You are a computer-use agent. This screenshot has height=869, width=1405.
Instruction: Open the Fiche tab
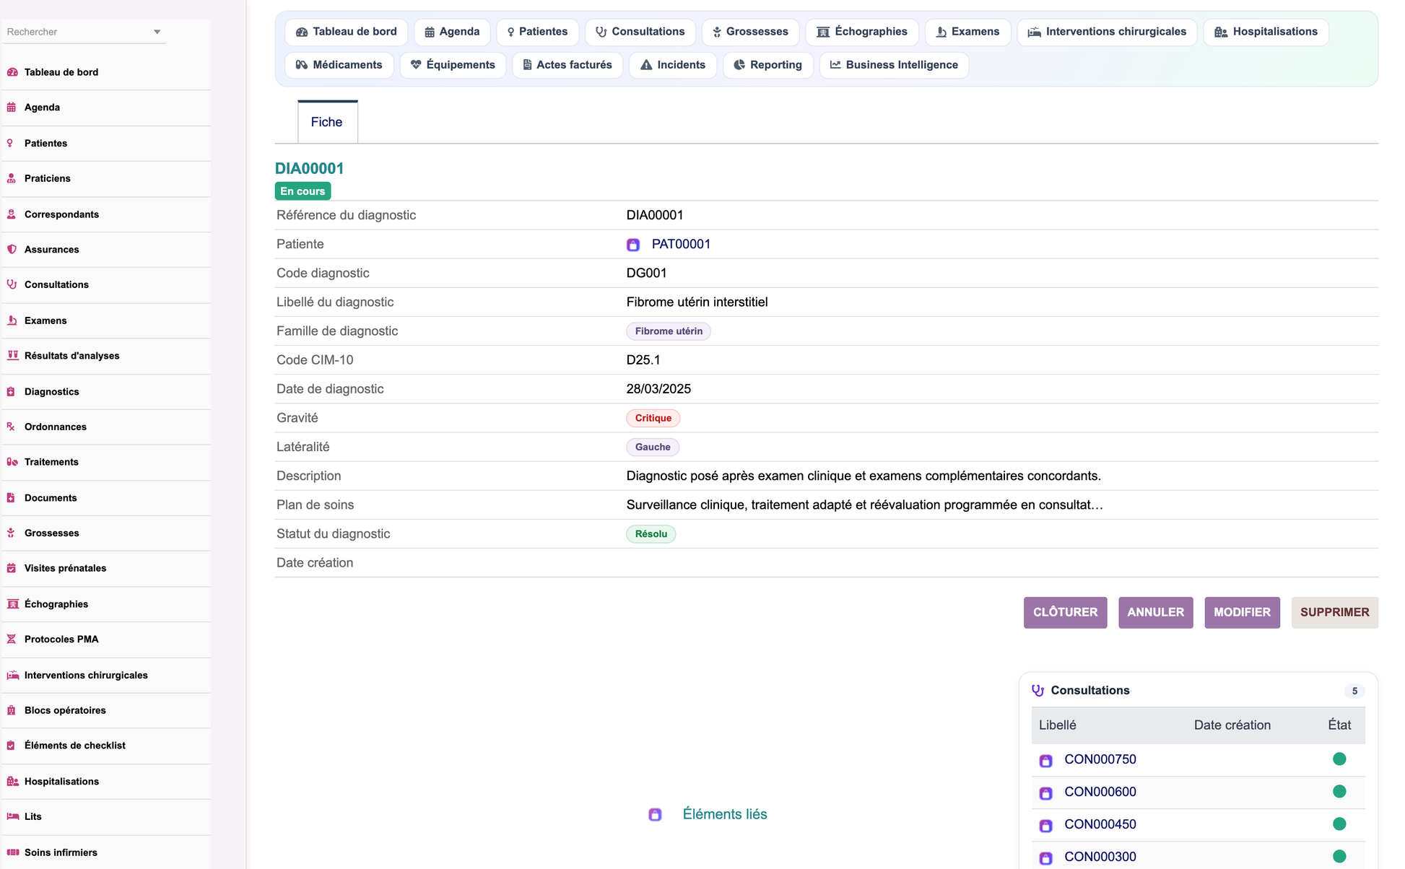pyautogui.click(x=327, y=122)
